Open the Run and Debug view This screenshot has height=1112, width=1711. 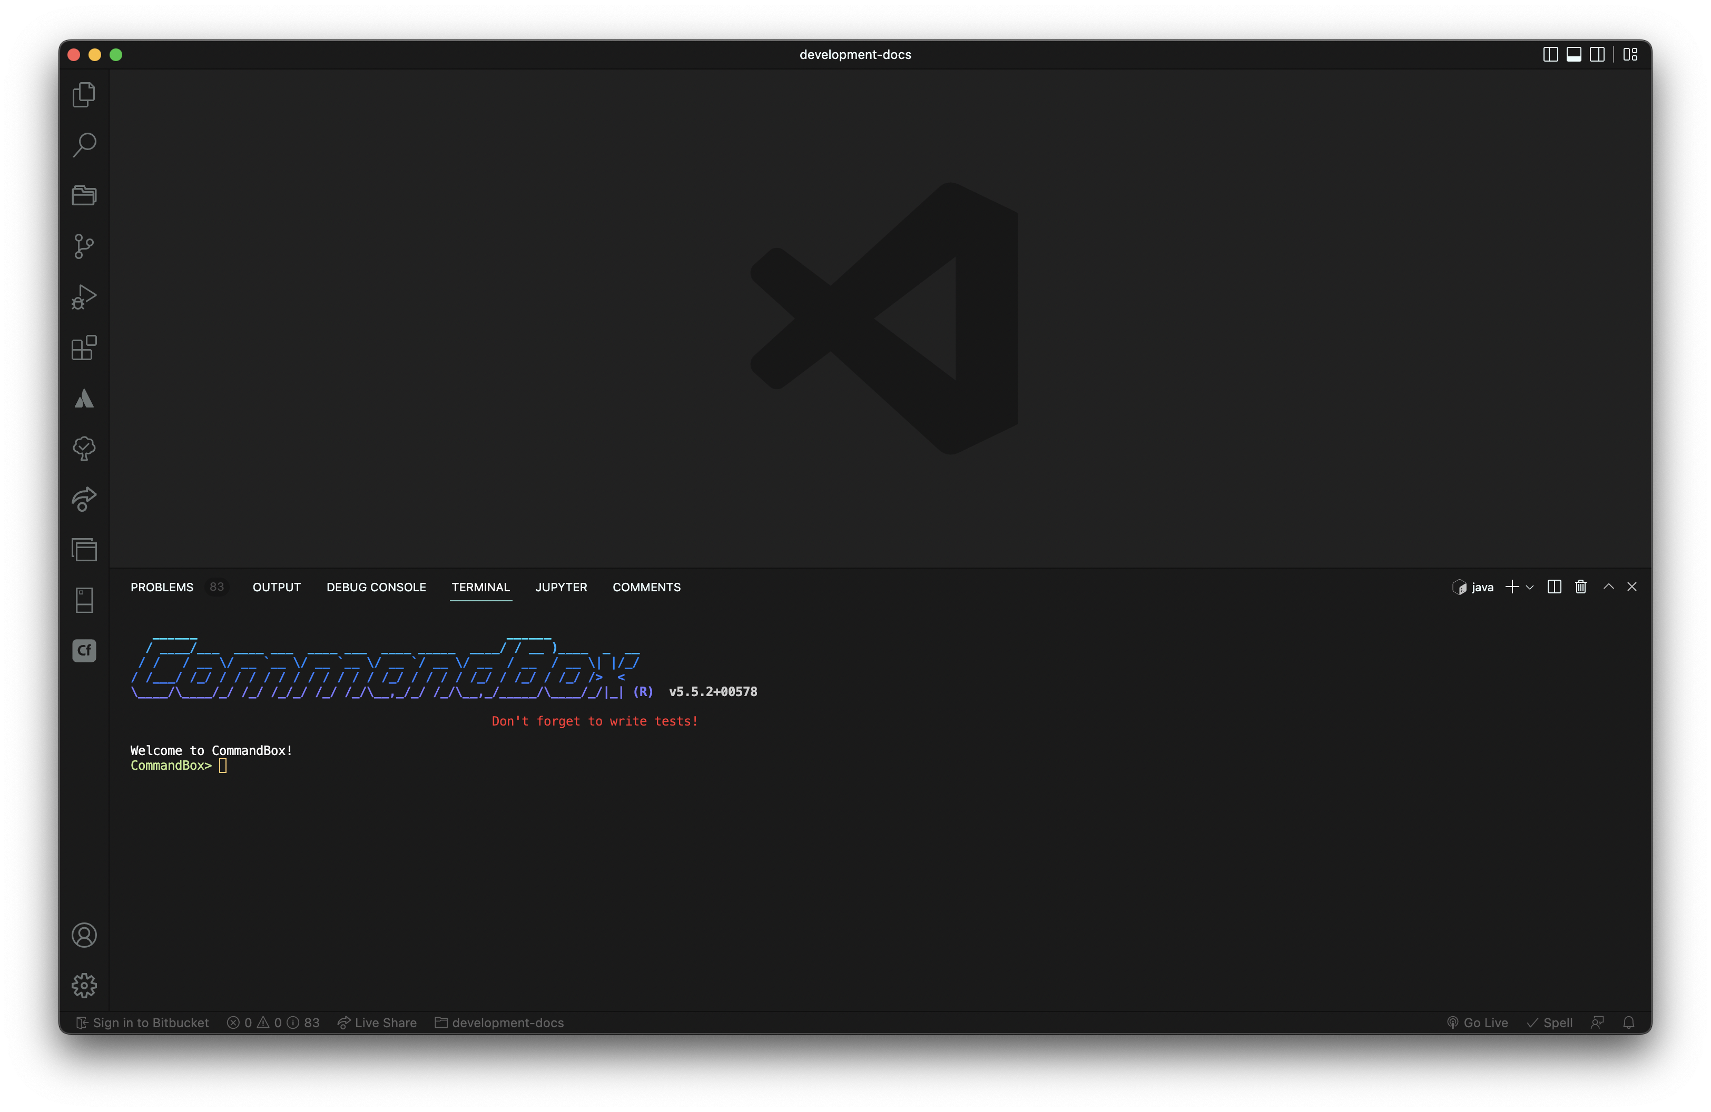click(84, 296)
